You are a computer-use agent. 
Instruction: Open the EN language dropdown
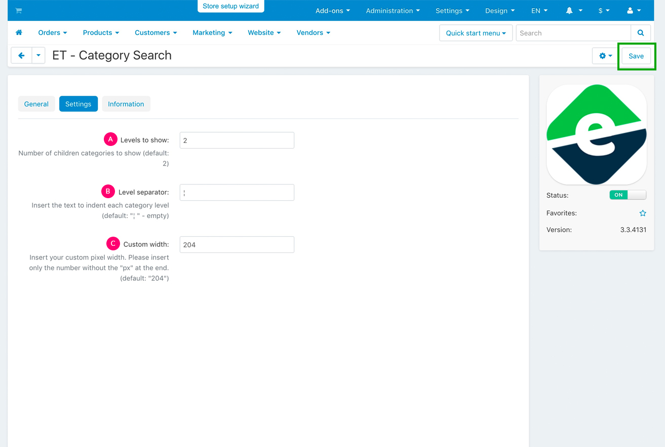click(x=539, y=11)
